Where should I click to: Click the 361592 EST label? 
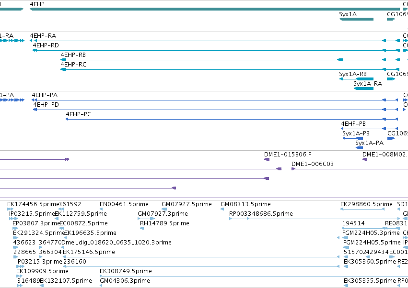(x=70, y=204)
